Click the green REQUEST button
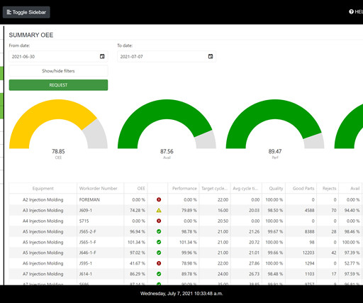Screen dimensions: 363x303 pyautogui.click(x=58, y=85)
